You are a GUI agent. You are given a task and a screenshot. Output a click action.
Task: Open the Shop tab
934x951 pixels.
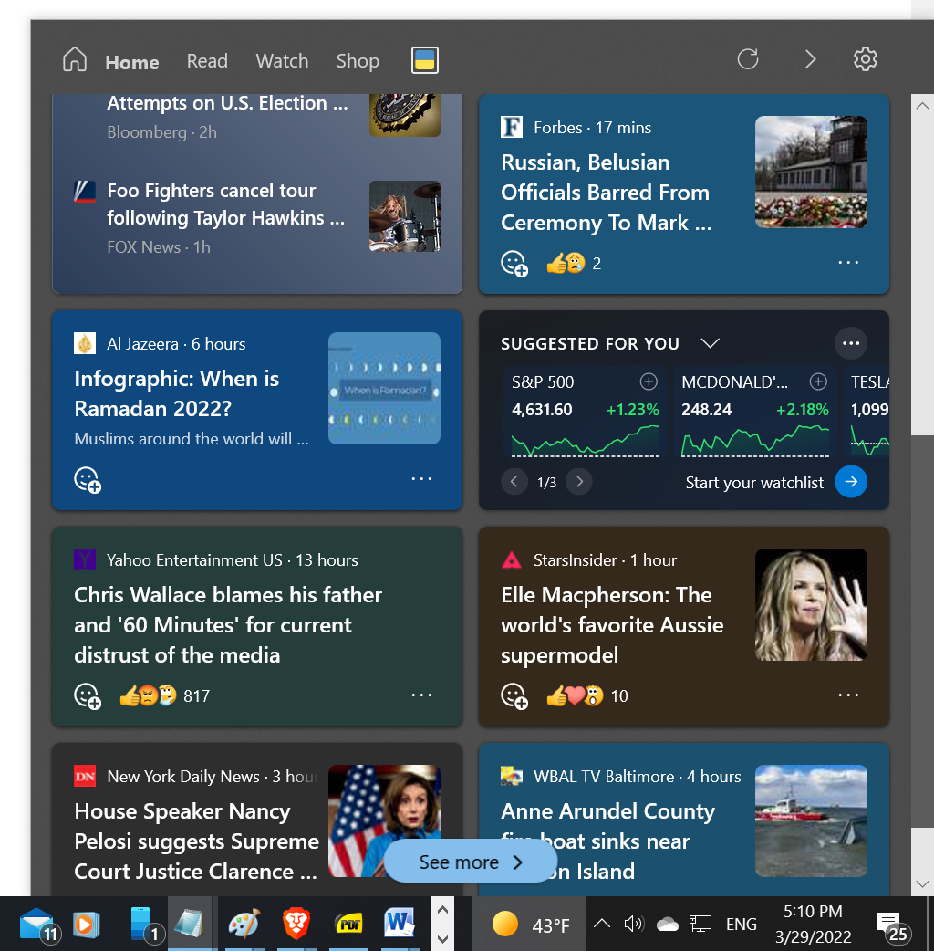point(358,61)
